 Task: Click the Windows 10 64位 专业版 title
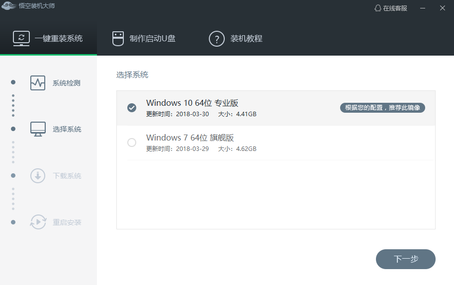[192, 103]
